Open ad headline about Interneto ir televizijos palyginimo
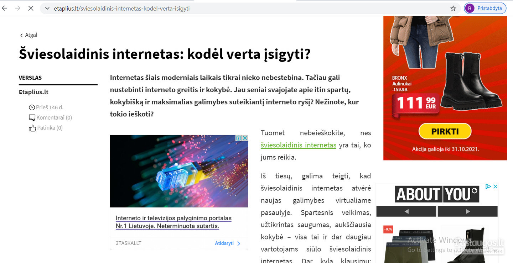 click(173, 222)
